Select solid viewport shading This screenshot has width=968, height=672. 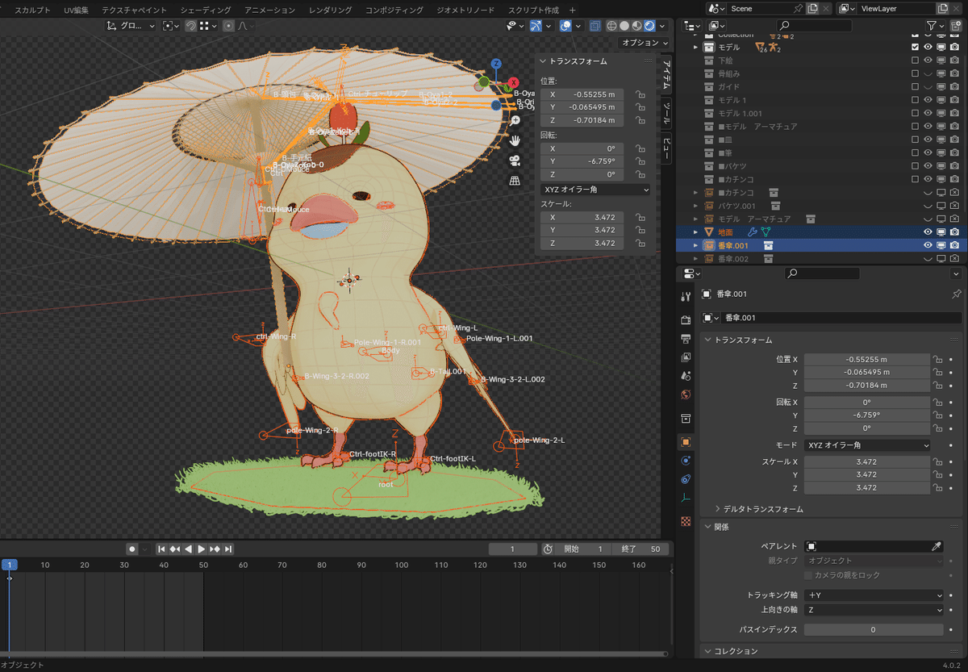(x=624, y=26)
